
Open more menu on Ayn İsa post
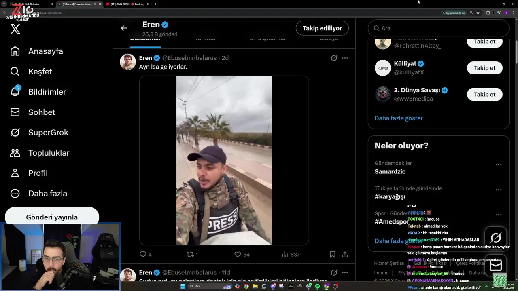point(345,58)
